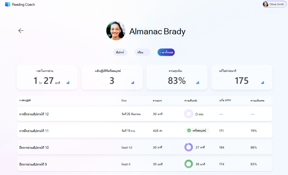
Task: Open chart icon in the 83% card
Action: [x=198, y=83]
